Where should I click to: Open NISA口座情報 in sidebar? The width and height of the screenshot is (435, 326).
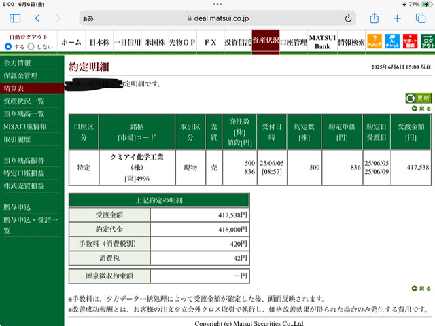pyautogui.click(x=25, y=127)
